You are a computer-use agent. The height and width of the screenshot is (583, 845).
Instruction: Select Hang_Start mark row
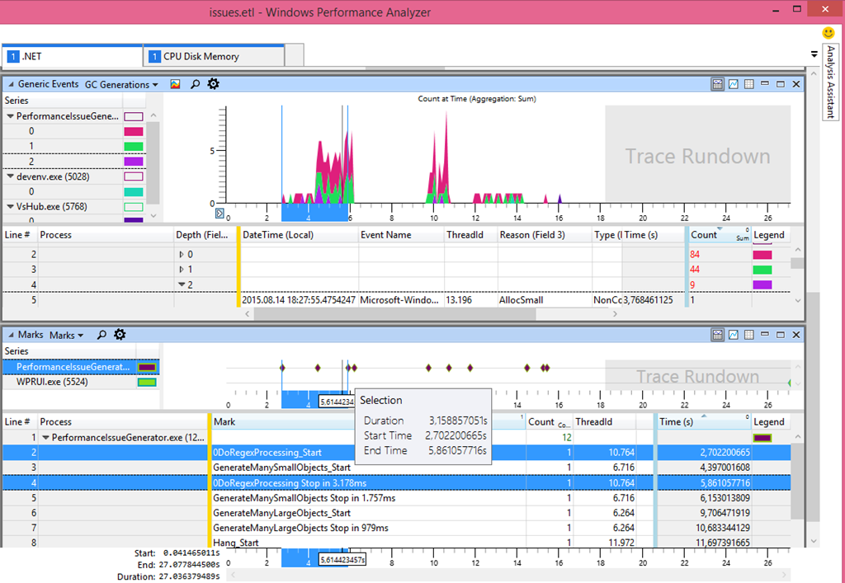(x=397, y=543)
